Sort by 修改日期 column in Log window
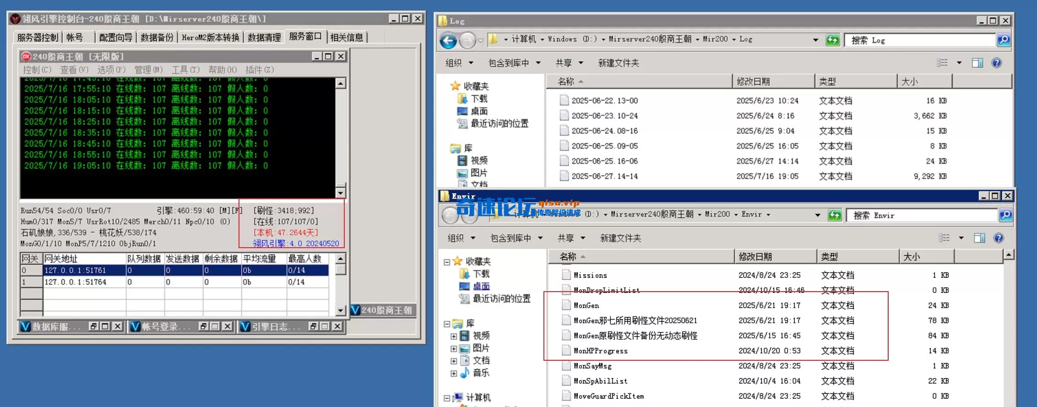1037x407 pixels. coord(773,81)
